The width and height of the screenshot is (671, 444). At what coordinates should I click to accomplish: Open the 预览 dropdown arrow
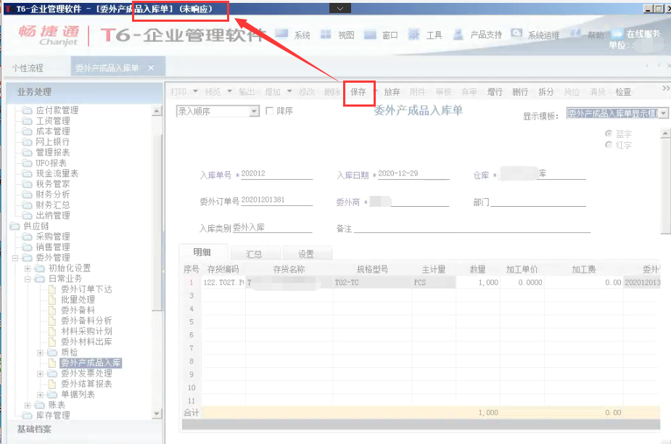(229, 91)
